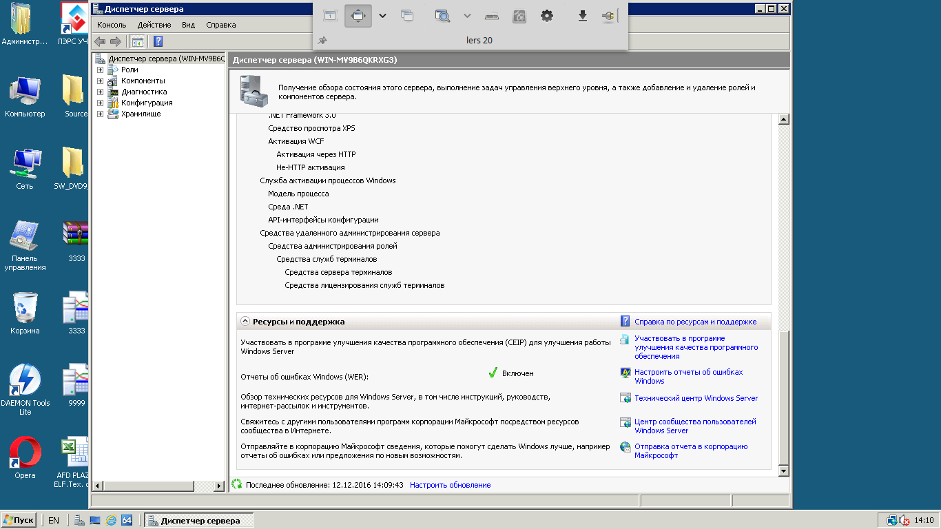Click the tree pane horizontal scroll left arrow

coord(97,486)
